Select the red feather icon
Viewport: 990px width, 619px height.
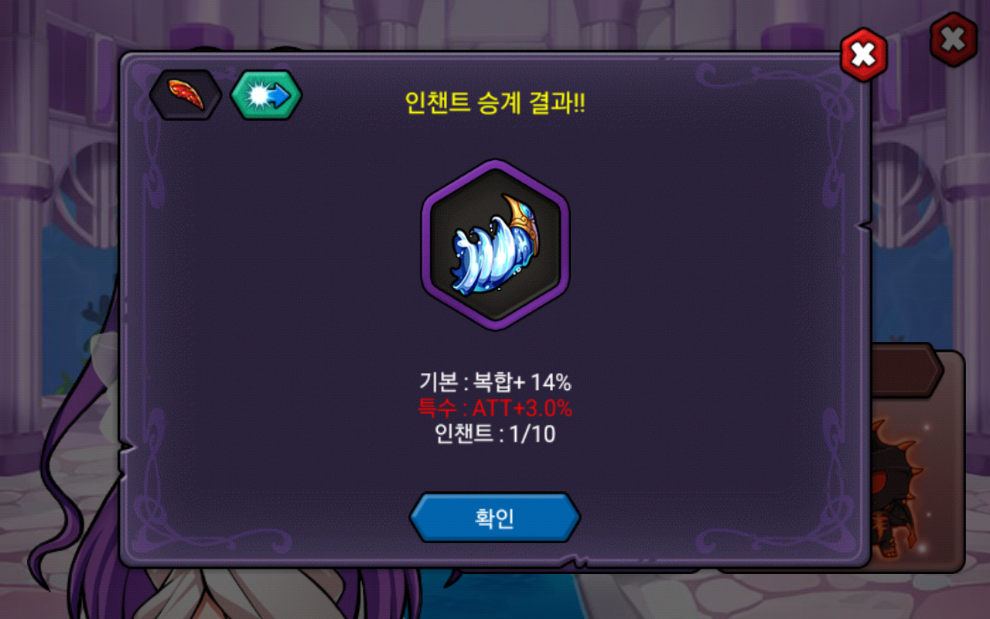tap(186, 94)
